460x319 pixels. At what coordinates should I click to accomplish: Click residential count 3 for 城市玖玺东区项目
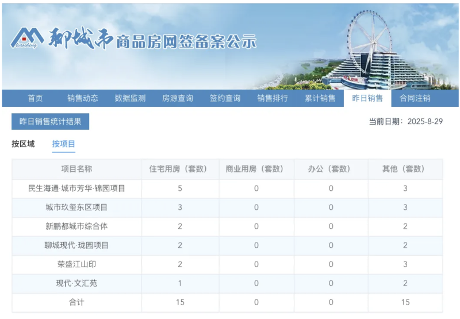point(180,207)
